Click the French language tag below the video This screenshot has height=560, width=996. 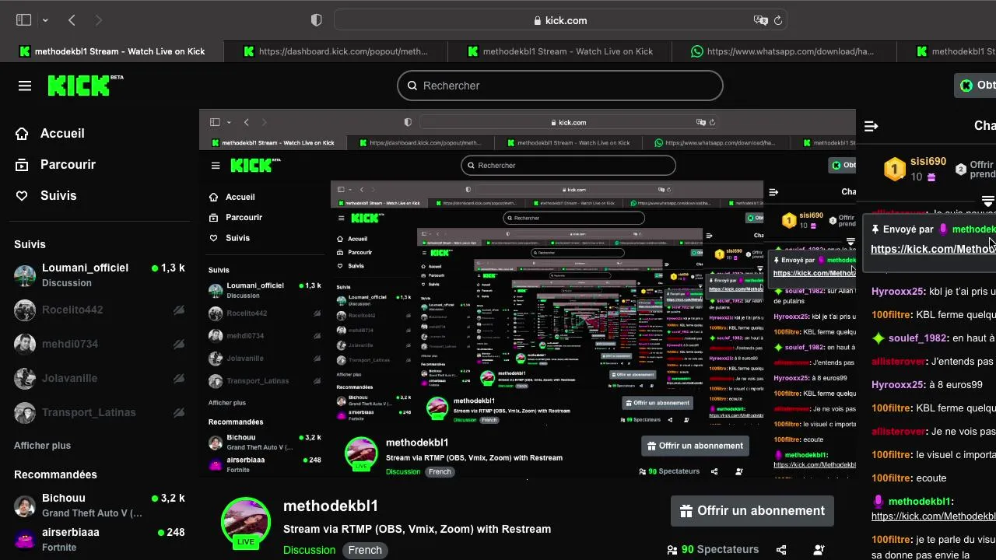(x=365, y=550)
